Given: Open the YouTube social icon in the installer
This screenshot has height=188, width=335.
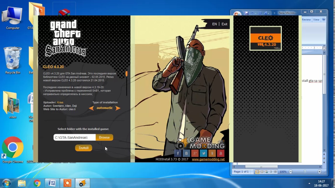Looking at the screenshot, I should coord(221,153).
